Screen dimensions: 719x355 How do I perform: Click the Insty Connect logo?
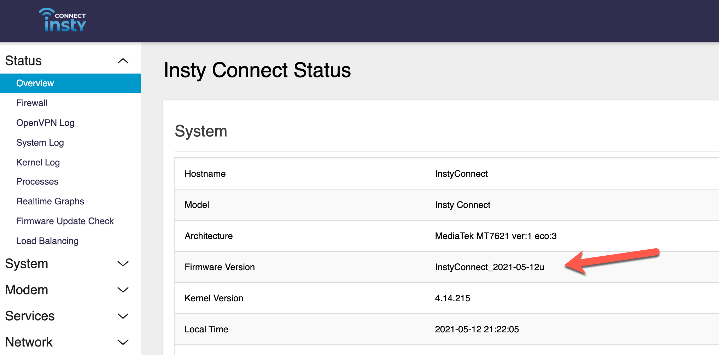click(63, 20)
